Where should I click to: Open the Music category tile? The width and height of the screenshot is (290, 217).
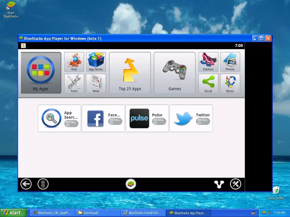click(230, 84)
